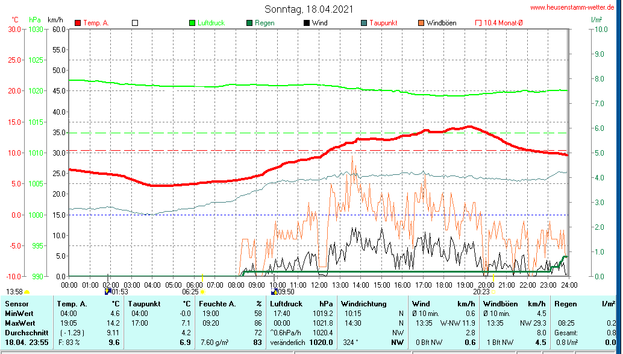Click the Wind legend label

320,23
